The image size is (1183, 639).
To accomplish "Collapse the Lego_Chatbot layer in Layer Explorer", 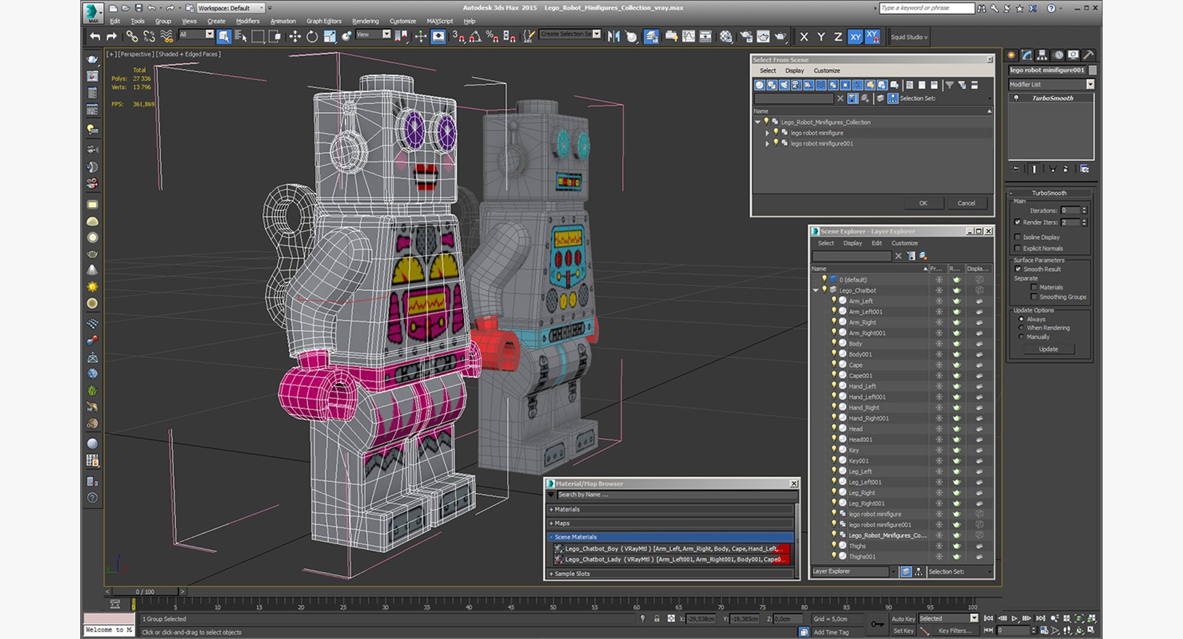I will click(x=816, y=290).
